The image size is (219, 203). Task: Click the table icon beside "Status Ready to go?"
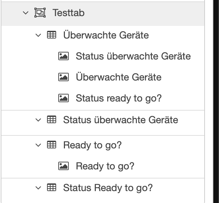pos(51,188)
